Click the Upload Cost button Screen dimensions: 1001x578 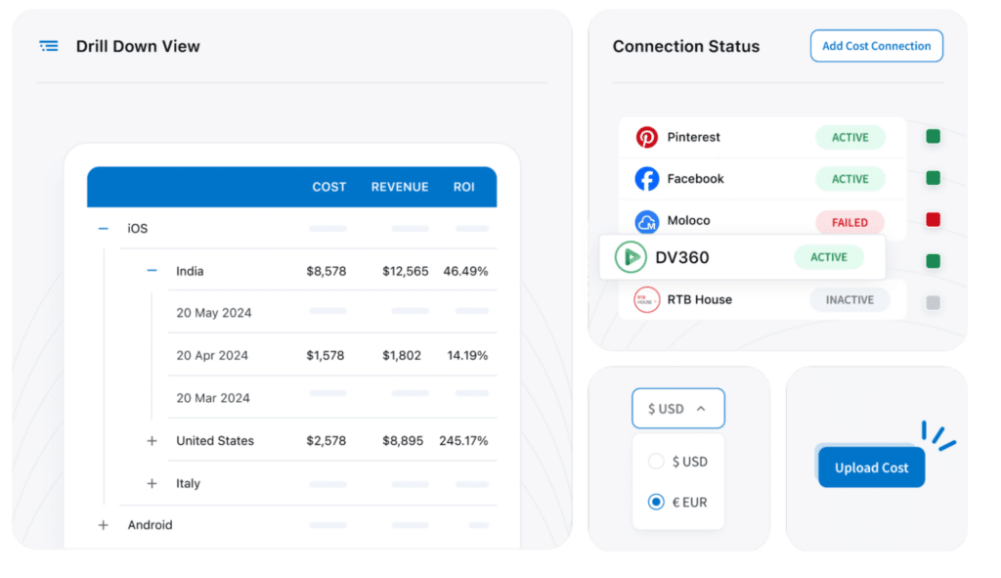tap(870, 467)
